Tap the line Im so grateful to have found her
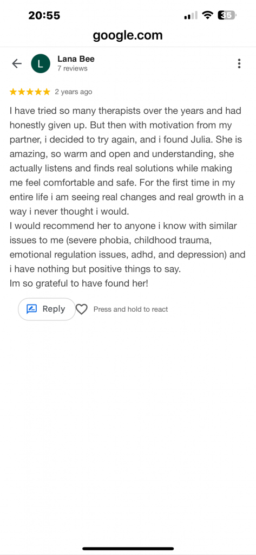 point(79,284)
